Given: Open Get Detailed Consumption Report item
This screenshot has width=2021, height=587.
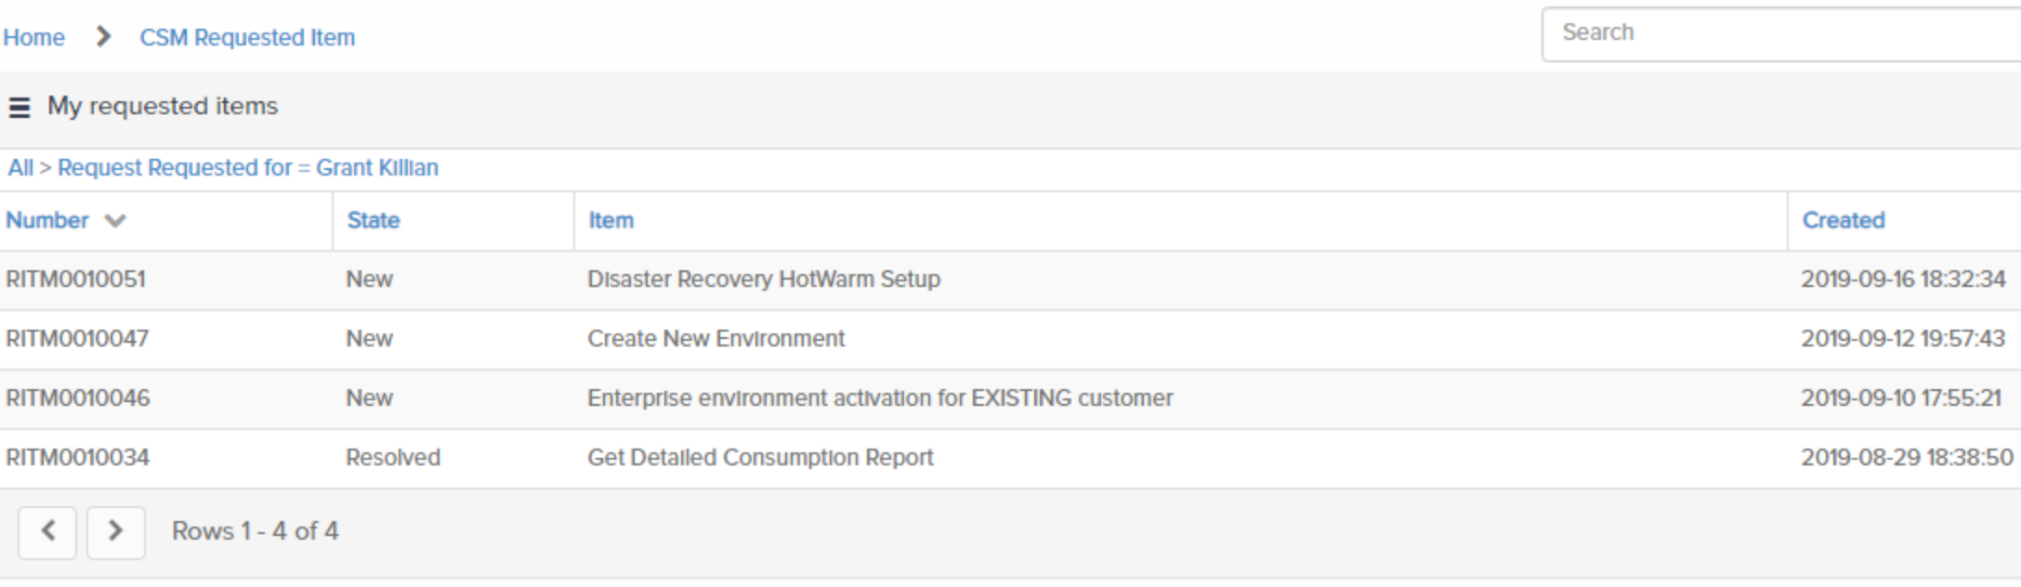Looking at the screenshot, I should [x=760, y=458].
